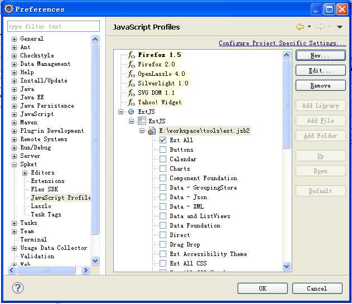Click the ExtJS library checklist icon

142,121
